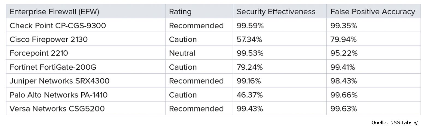Select Fortinet's 79.24% security effectiveness value
The height and width of the screenshot is (129, 427).
[x=250, y=67]
